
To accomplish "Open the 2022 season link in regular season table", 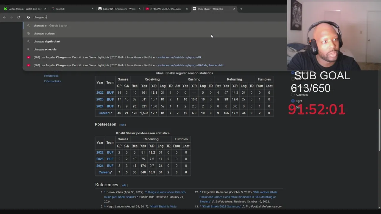I will click(100, 93).
